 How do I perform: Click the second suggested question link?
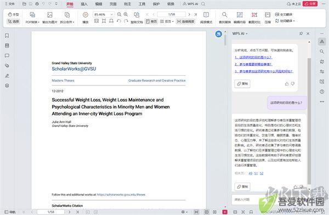(253, 64)
